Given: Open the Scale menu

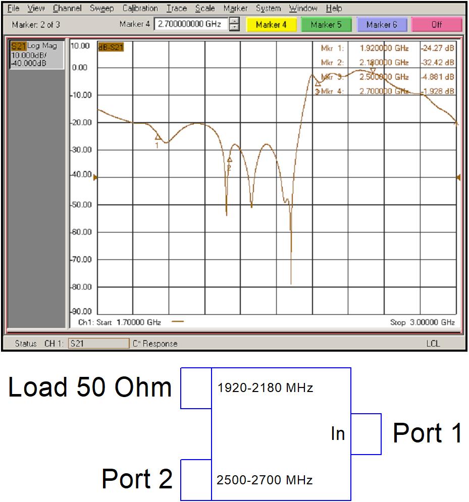Looking at the screenshot, I should click(205, 8).
